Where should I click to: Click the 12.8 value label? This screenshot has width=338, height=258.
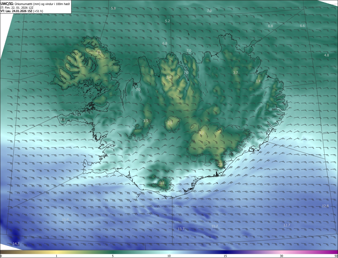tap(325, 206)
